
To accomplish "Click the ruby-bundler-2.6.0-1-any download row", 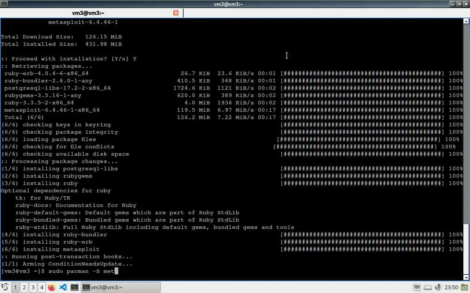I will tap(234, 81).
